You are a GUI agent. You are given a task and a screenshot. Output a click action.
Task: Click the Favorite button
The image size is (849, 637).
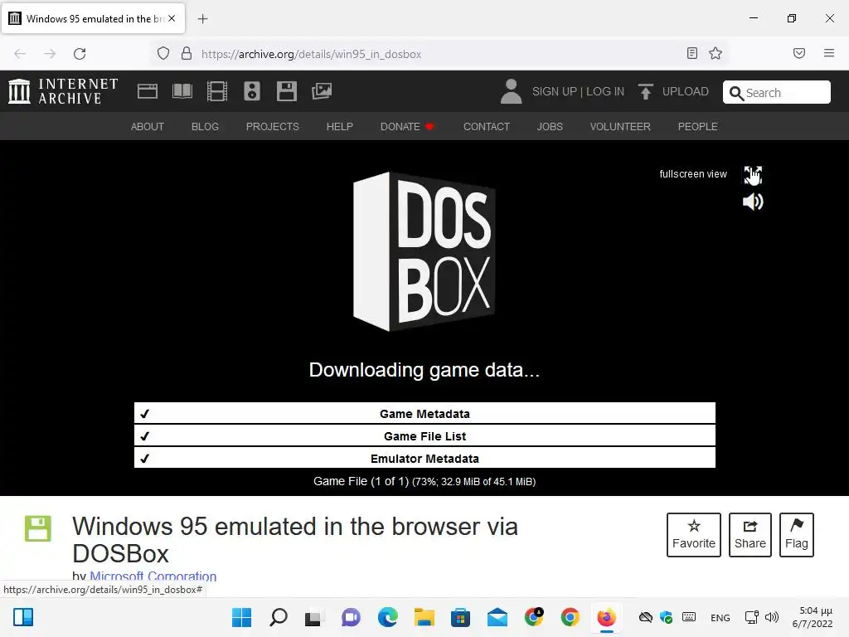694,535
